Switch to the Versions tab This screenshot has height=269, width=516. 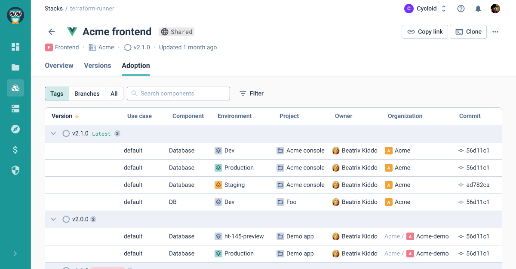tap(98, 66)
